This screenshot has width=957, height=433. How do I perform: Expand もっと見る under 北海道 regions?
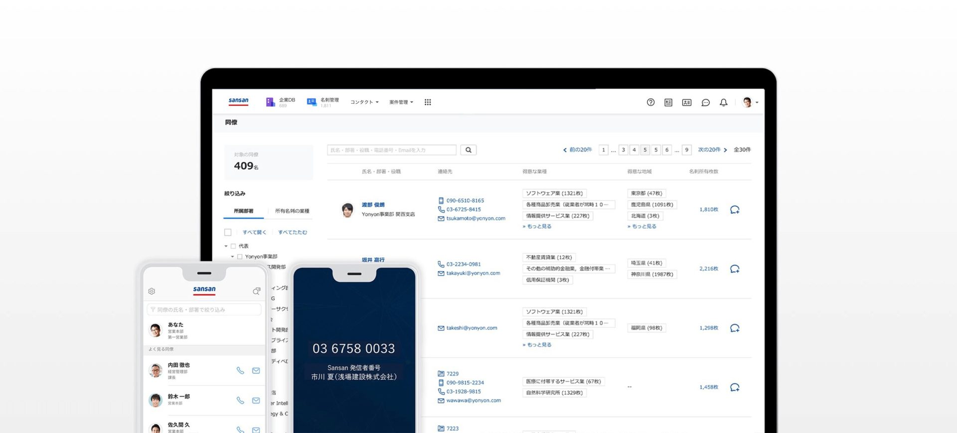click(642, 226)
